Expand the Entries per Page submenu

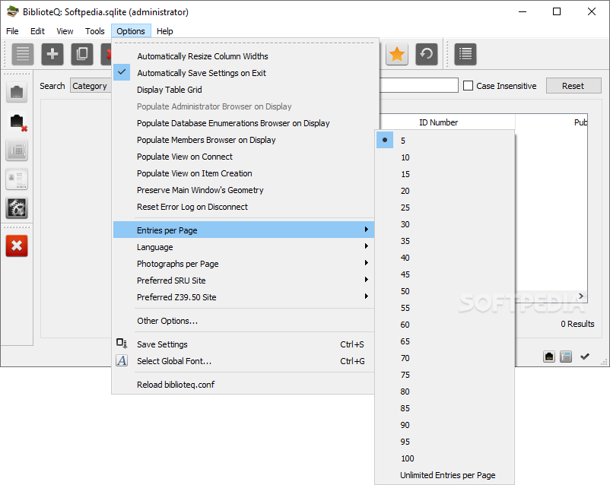[x=244, y=230]
